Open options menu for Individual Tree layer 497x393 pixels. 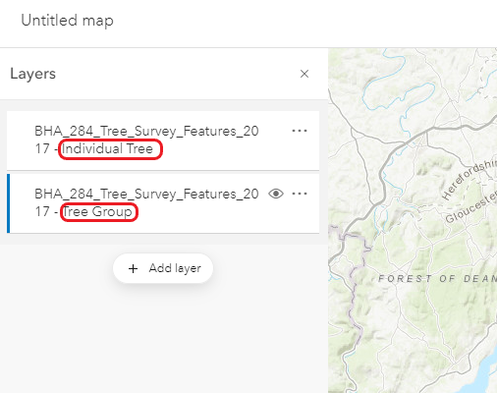click(300, 131)
